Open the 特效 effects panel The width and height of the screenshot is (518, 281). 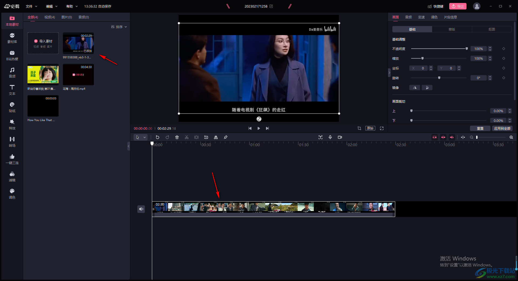click(12, 125)
